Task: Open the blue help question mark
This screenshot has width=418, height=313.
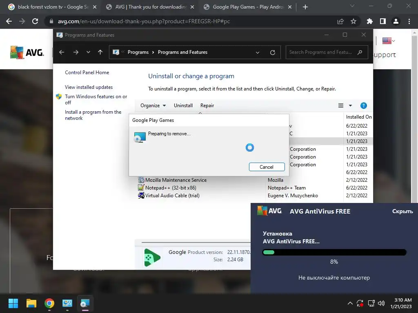Action: 363,106
